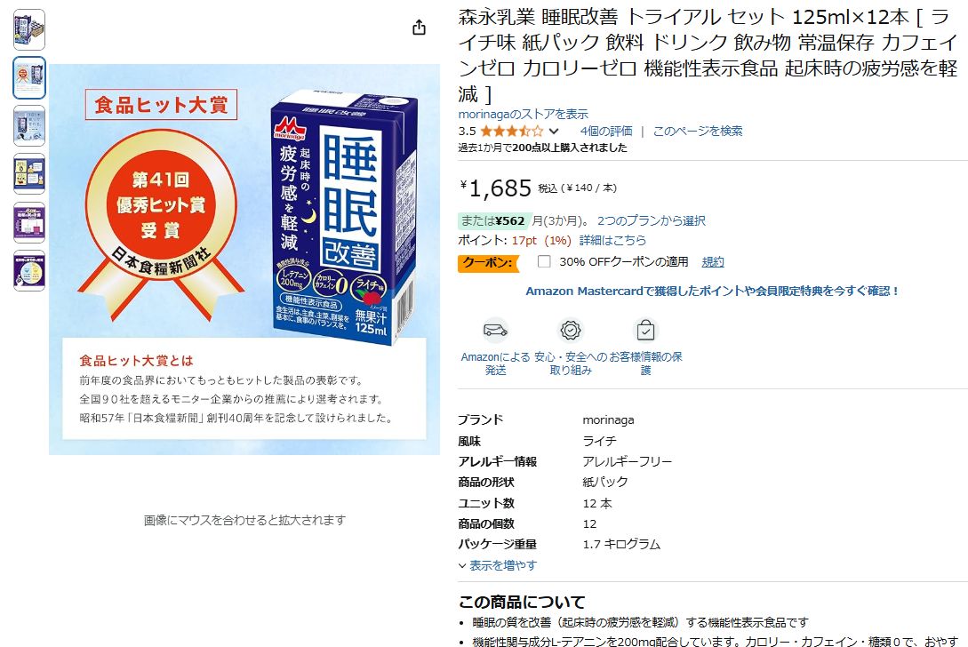
Task: Select the second thumbnail showing award badge
Action: coord(29,78)
